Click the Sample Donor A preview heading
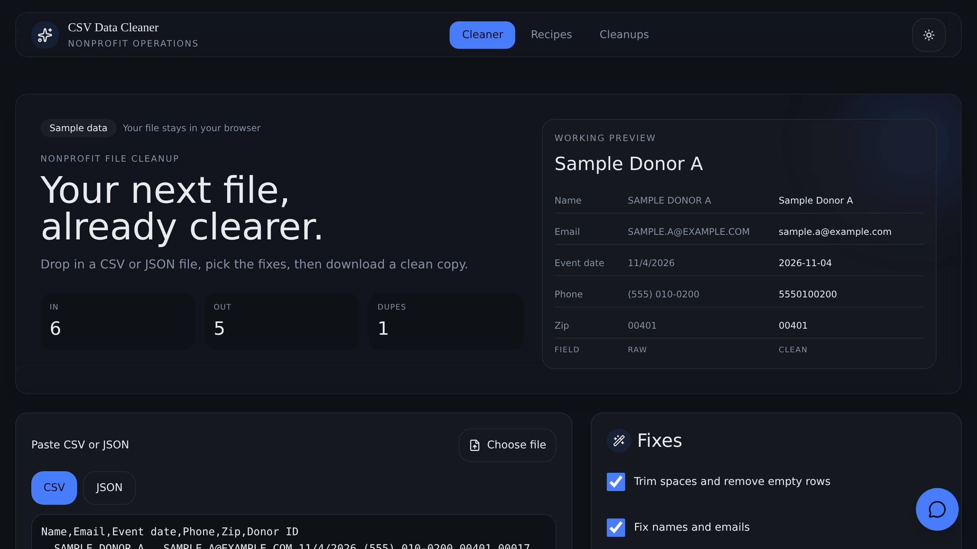Screen dimensions: 977x549 [x=629, y=164]
